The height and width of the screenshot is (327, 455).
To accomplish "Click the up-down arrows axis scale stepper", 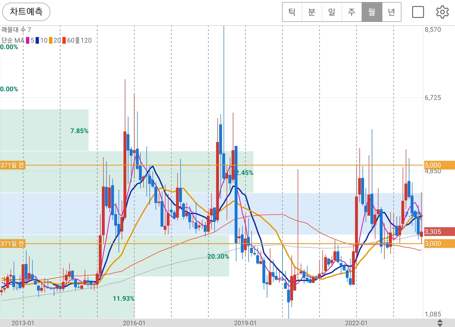I will tap(440, 323).
